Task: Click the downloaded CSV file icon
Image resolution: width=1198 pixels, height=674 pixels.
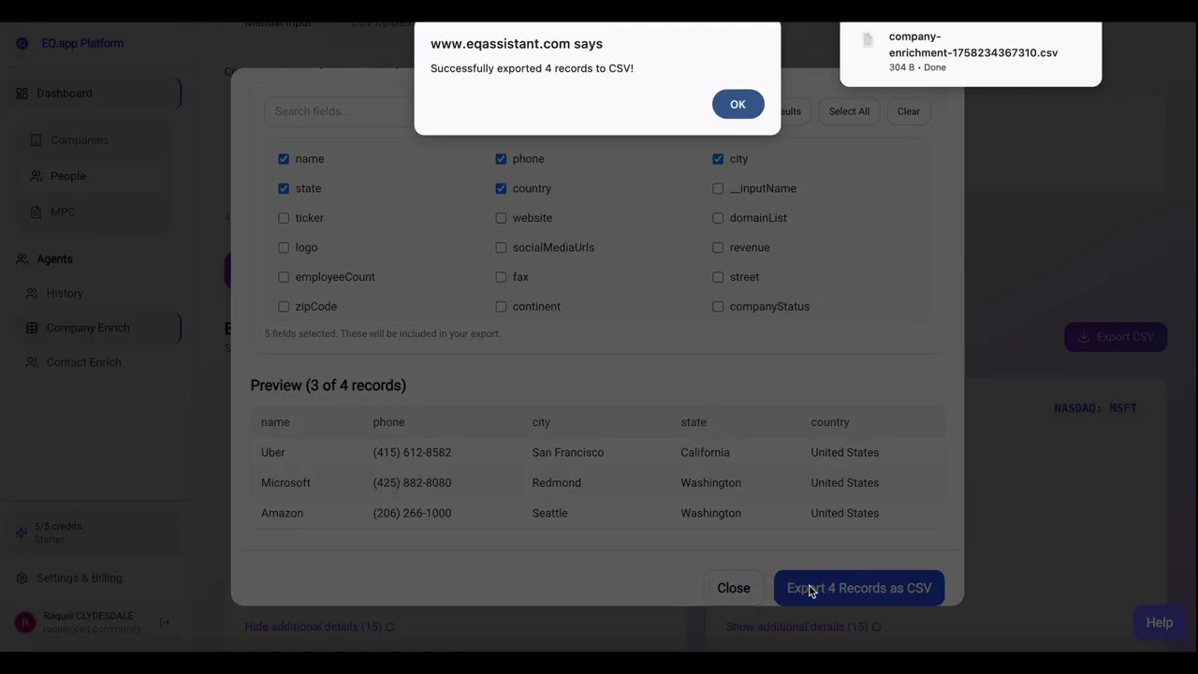Action: coord(868,41)
